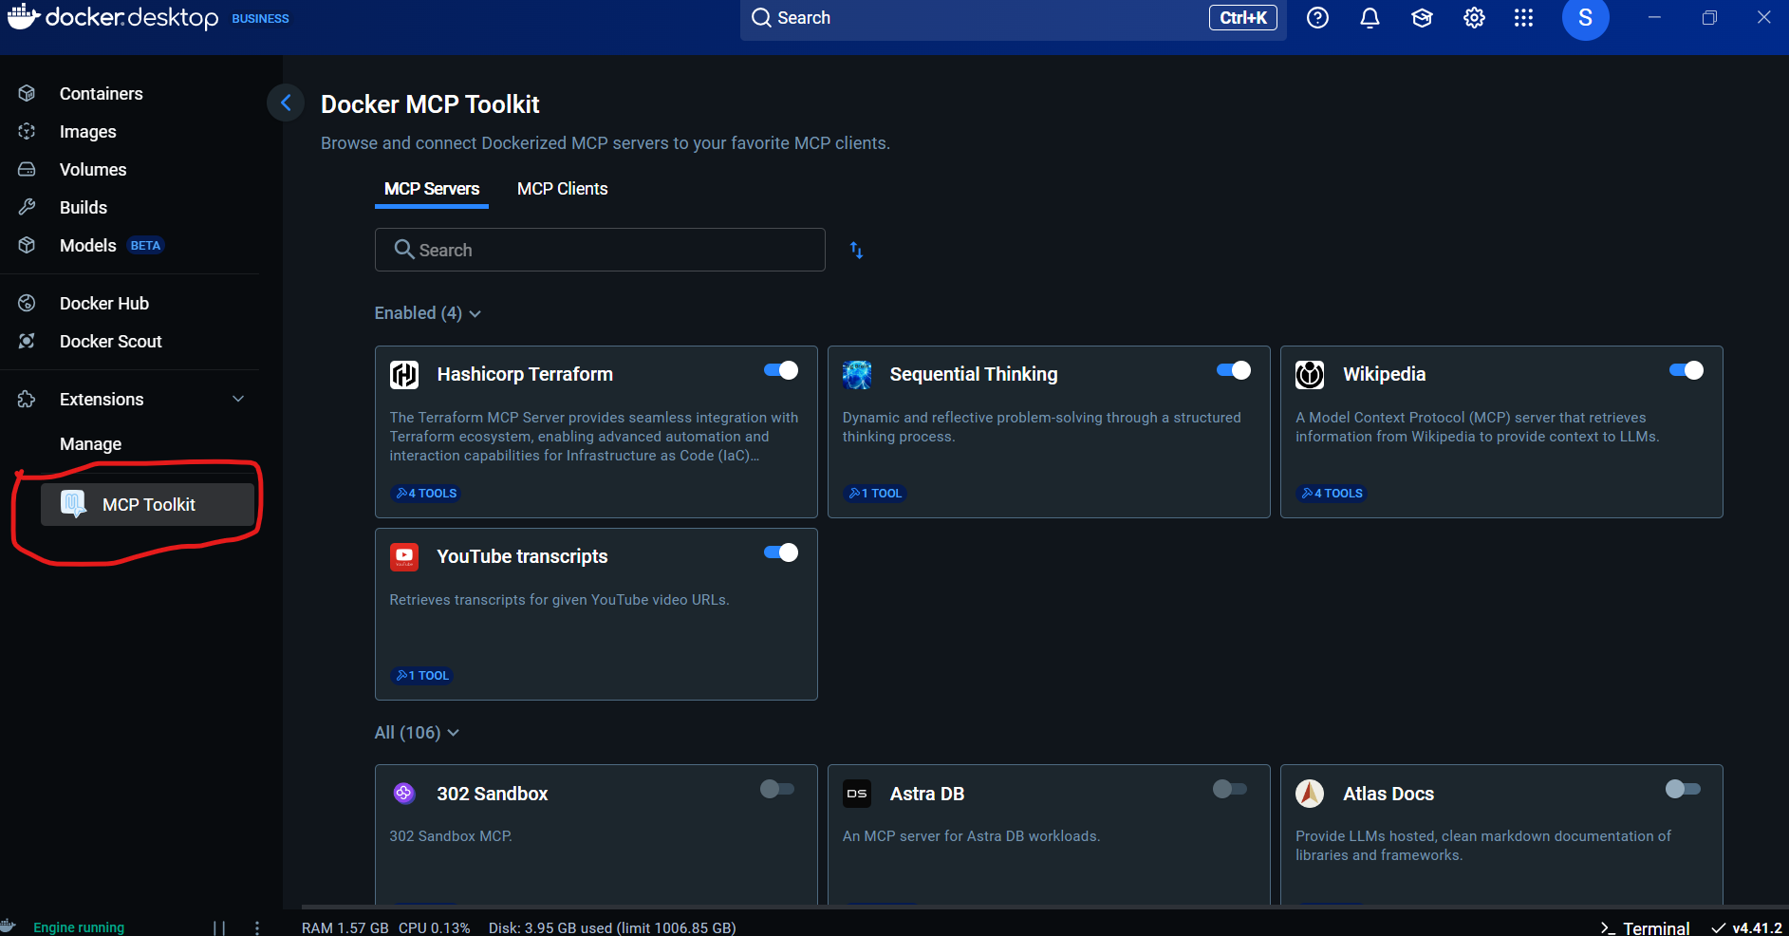
Task: Click the Extensions puzzle icon
Action: point(27,399)
